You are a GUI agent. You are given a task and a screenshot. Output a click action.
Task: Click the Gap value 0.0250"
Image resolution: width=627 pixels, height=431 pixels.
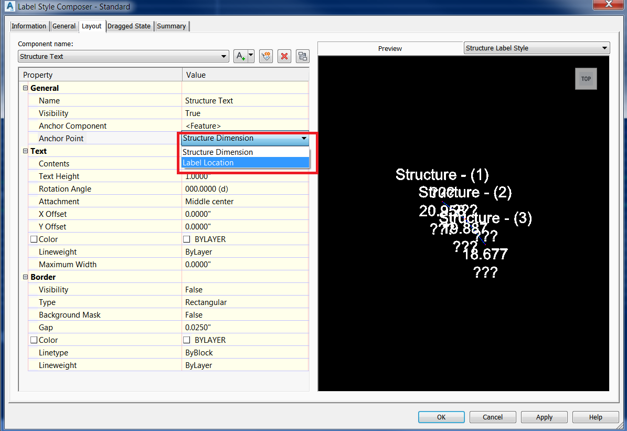click(x=245, y=328)
